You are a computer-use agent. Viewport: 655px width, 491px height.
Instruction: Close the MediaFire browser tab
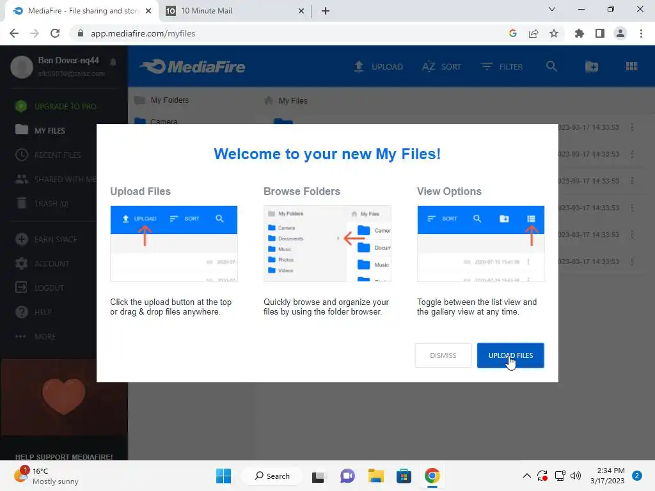click(148, 11)
